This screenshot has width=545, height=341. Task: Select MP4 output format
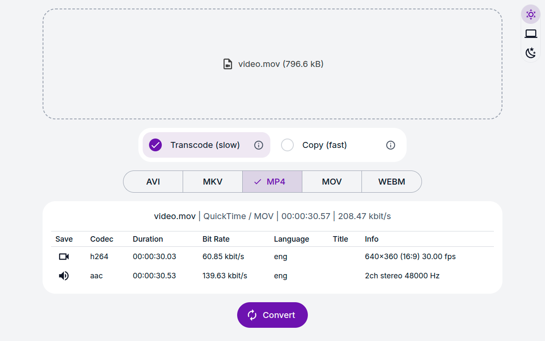click(x=272, y=182)
